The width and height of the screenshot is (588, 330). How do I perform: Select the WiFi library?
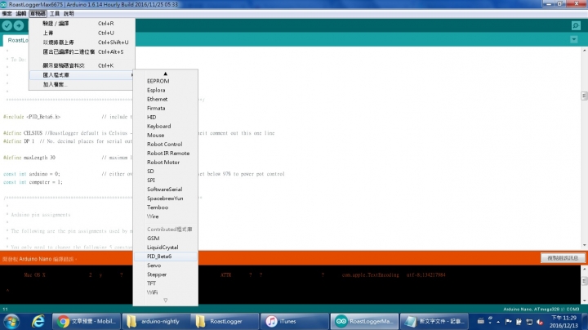165,292
